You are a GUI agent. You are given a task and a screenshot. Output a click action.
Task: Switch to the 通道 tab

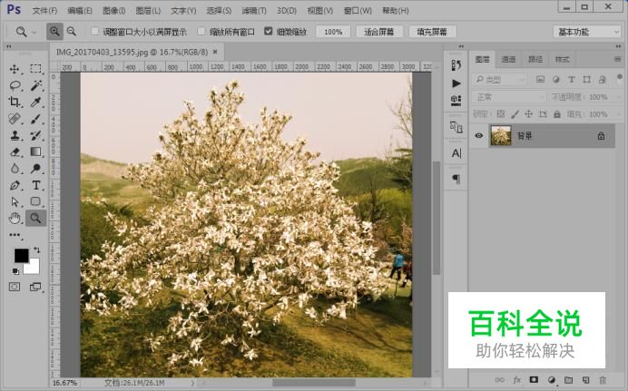pos(508,60)
